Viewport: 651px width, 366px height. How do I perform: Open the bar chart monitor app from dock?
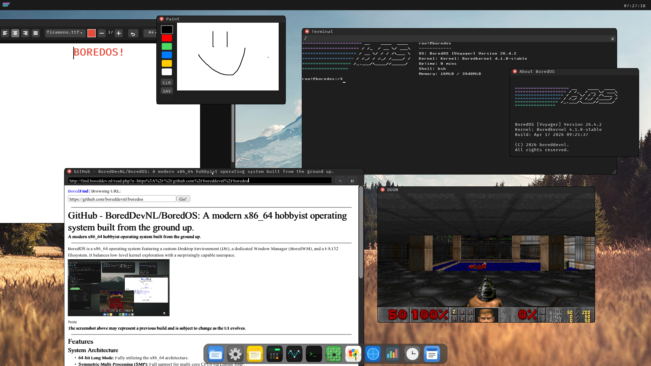pyautogui.click(x=393, y=354)
